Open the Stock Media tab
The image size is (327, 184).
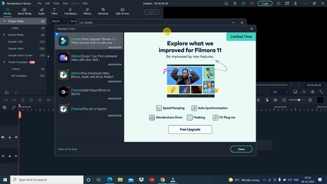click(x=25, y=11)
